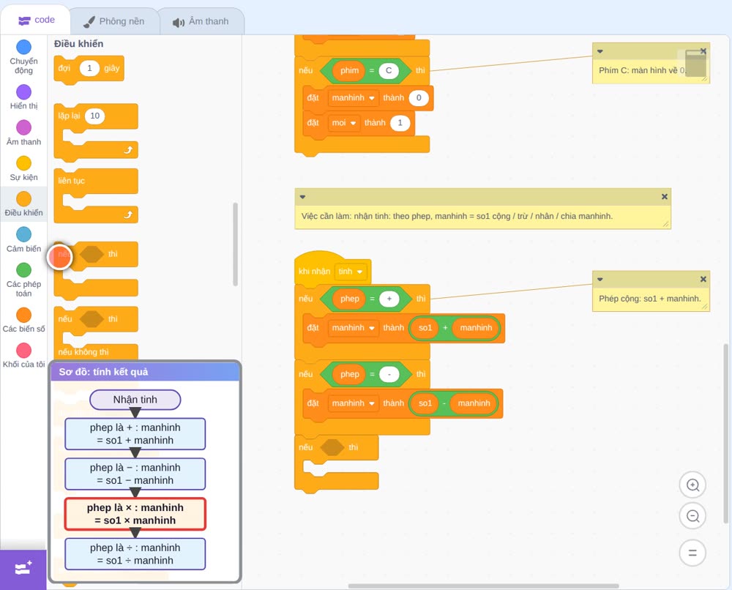Switch to the code tab
Screen dimensions: 732x590
click(36, 20)
